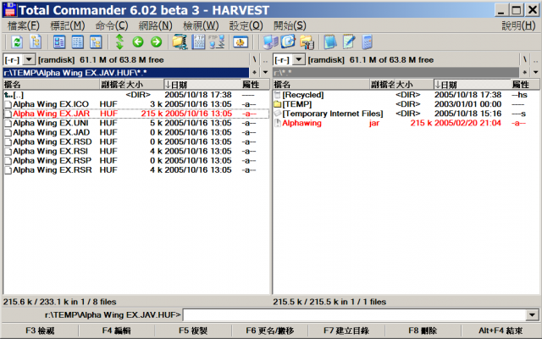Image resolution: width=542 pixels, height=339 pixels.
Task: Select [Recycled] folder in right panel
Action: (406, 95)
